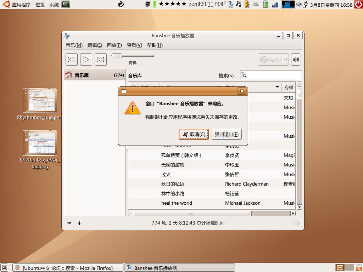Select the track heal the world
The image size is (363, 272).
177,203
